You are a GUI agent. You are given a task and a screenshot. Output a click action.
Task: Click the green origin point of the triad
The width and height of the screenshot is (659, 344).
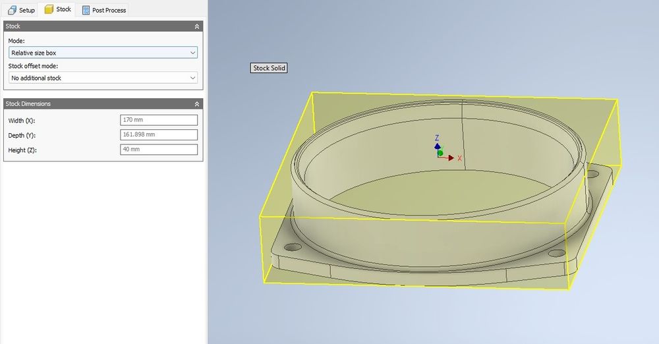440,153
